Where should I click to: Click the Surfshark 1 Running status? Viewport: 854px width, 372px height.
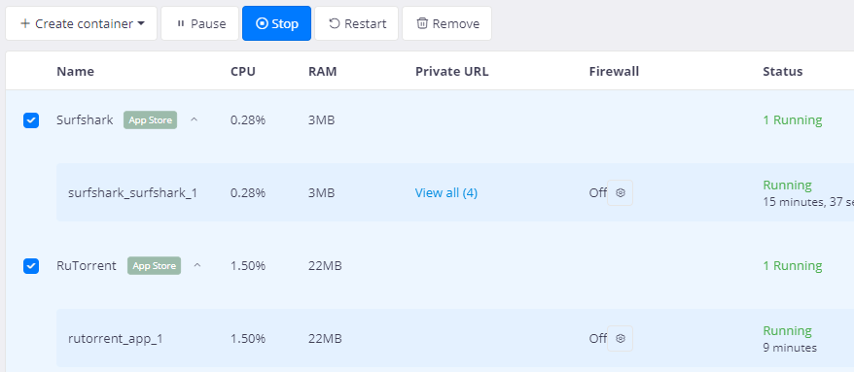click(x=793, y=120)
